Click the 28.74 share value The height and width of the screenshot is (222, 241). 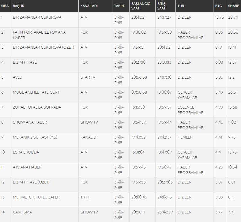pos(233,17)
